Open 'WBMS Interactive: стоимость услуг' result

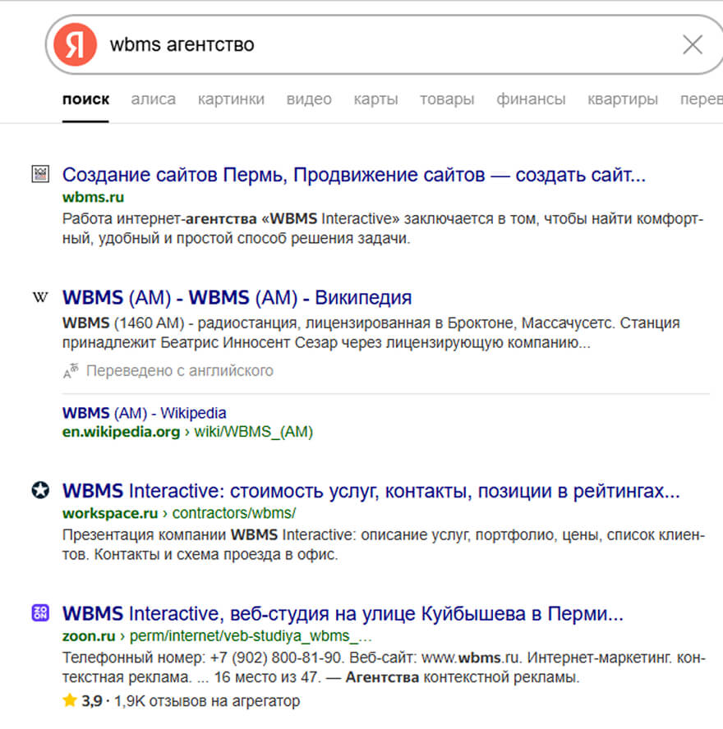click(x=371, y=491)
